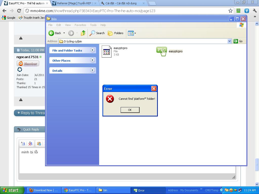Open a new Chrome tab
Image resolution: width=259 pixels, height=194 pixels.
tap(152, 3)
